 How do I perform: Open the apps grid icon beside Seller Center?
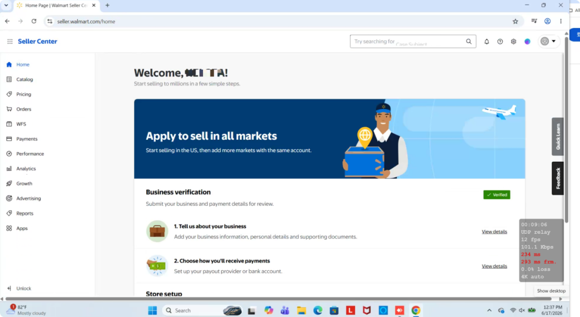pos(10,41)
